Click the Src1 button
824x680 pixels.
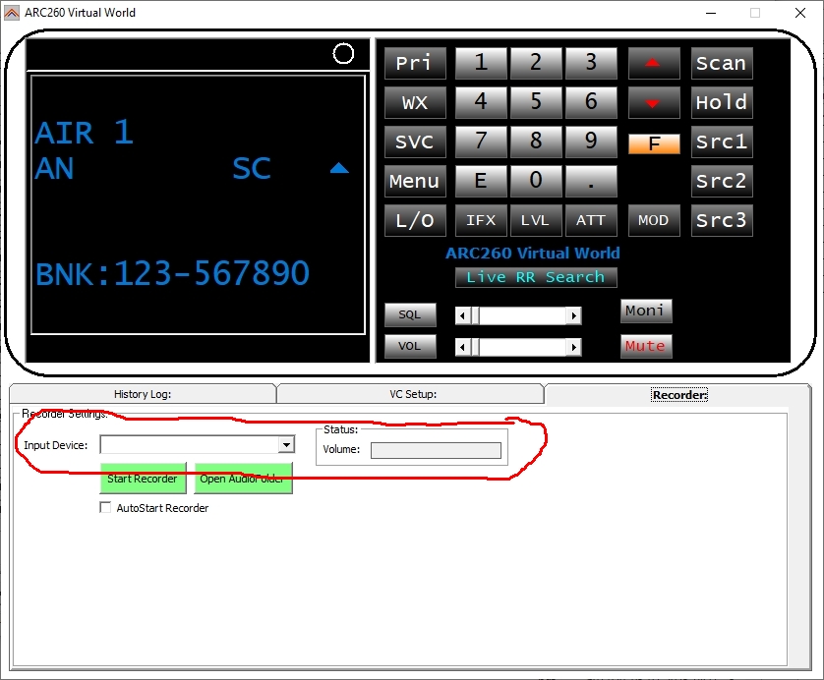[x=722, y=142]
